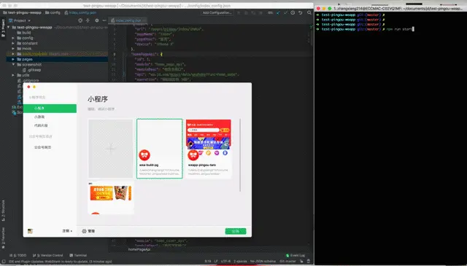Viewport: 467px width, 266px height.
Task: Open the Structure side tool window
Action: click(x=3, y=211)
